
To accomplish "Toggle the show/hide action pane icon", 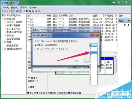I will point(20,11).
